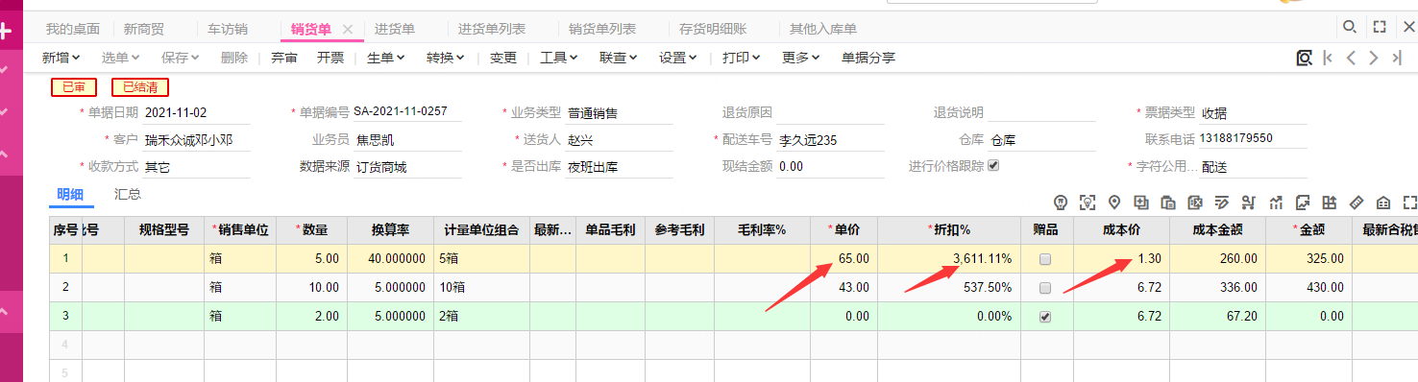Screen dimensions: 1418x382
Task: Select the 明细 sub-tab
Action: [x=71, y=195]
